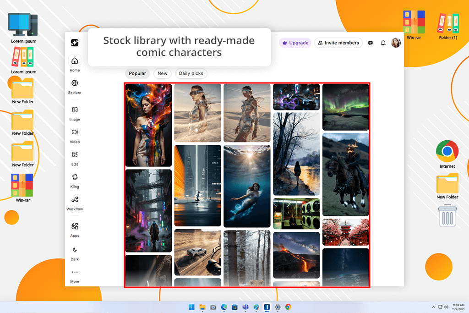Open the underwater swimming woman image
The image size is (469, 313).
coord(247,186)
